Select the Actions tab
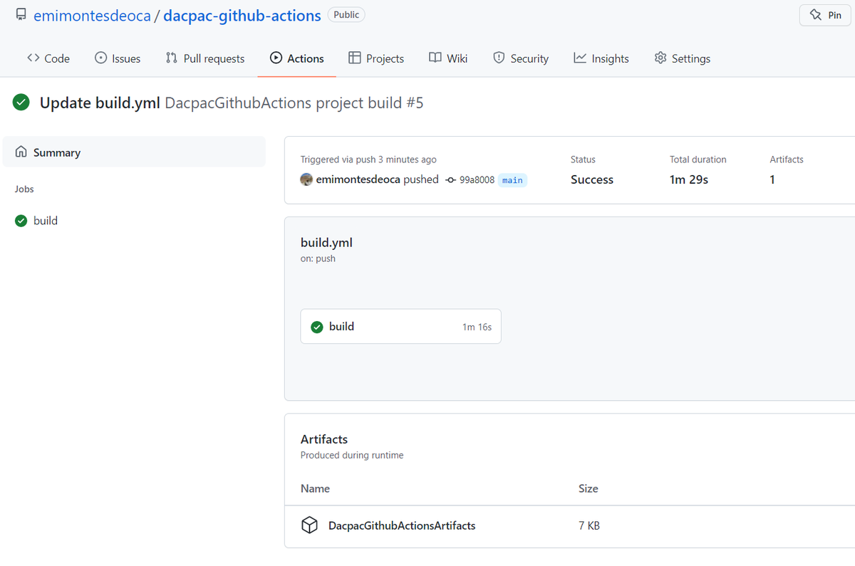 click(297, 58)
